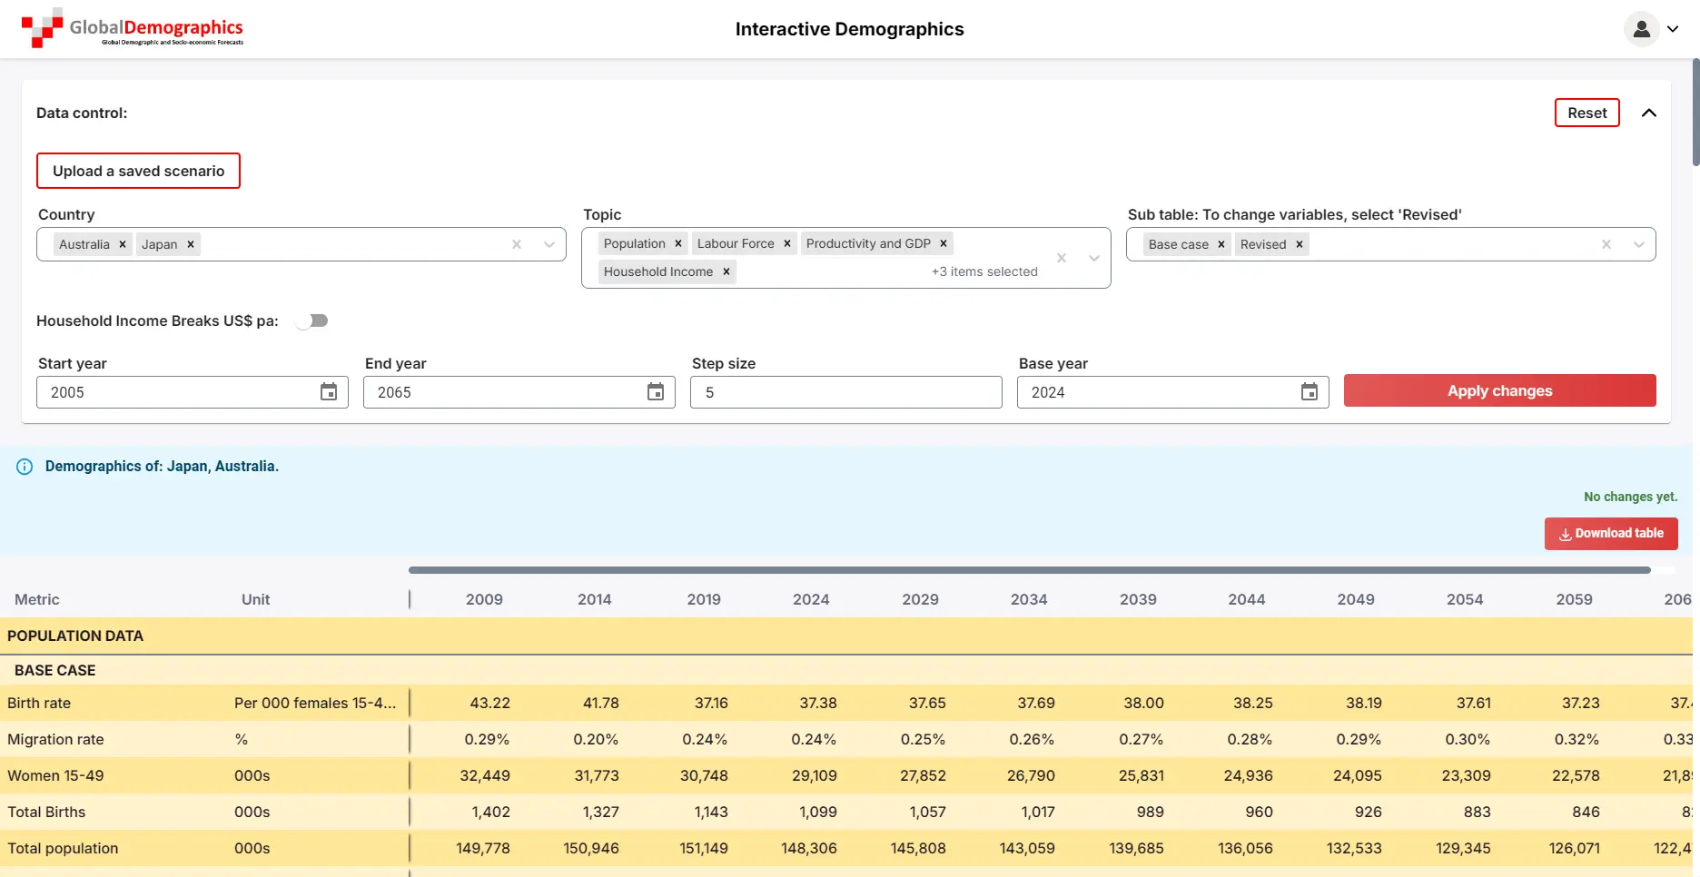Click the Download table button
The width and height of the screenshot is (1700, 877).
point(1611,534)
